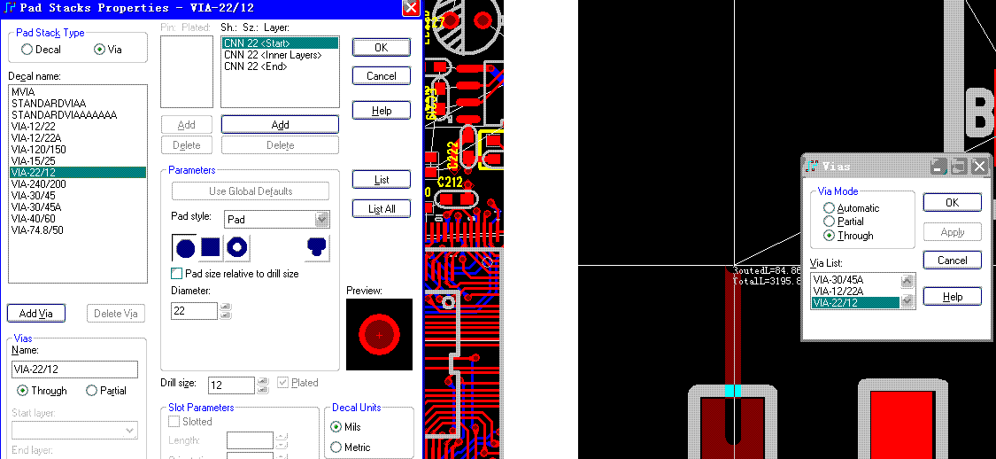
Task: Choose the Decal pad stack type
Action: [x=27, y=49]
